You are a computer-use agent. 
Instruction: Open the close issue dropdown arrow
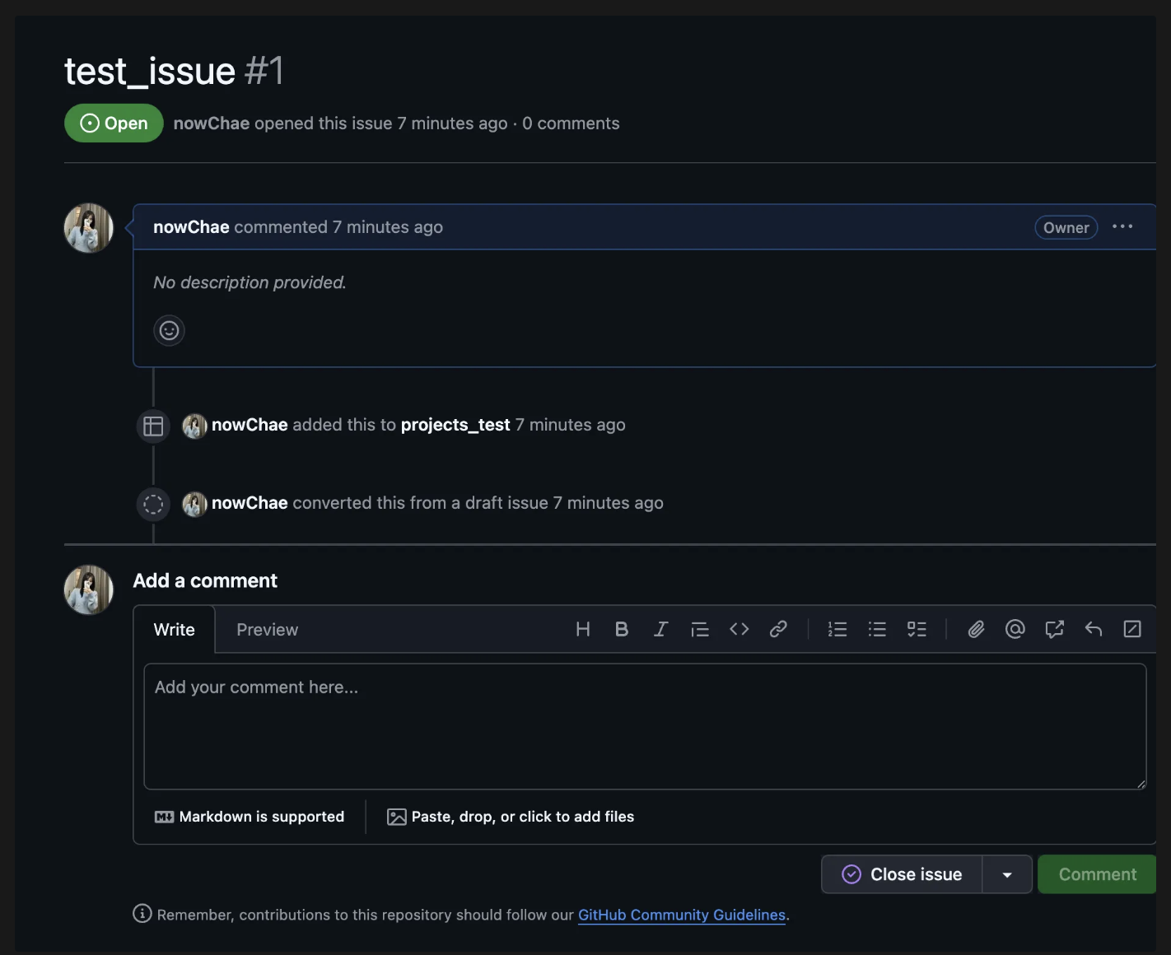pos(1006,873)
